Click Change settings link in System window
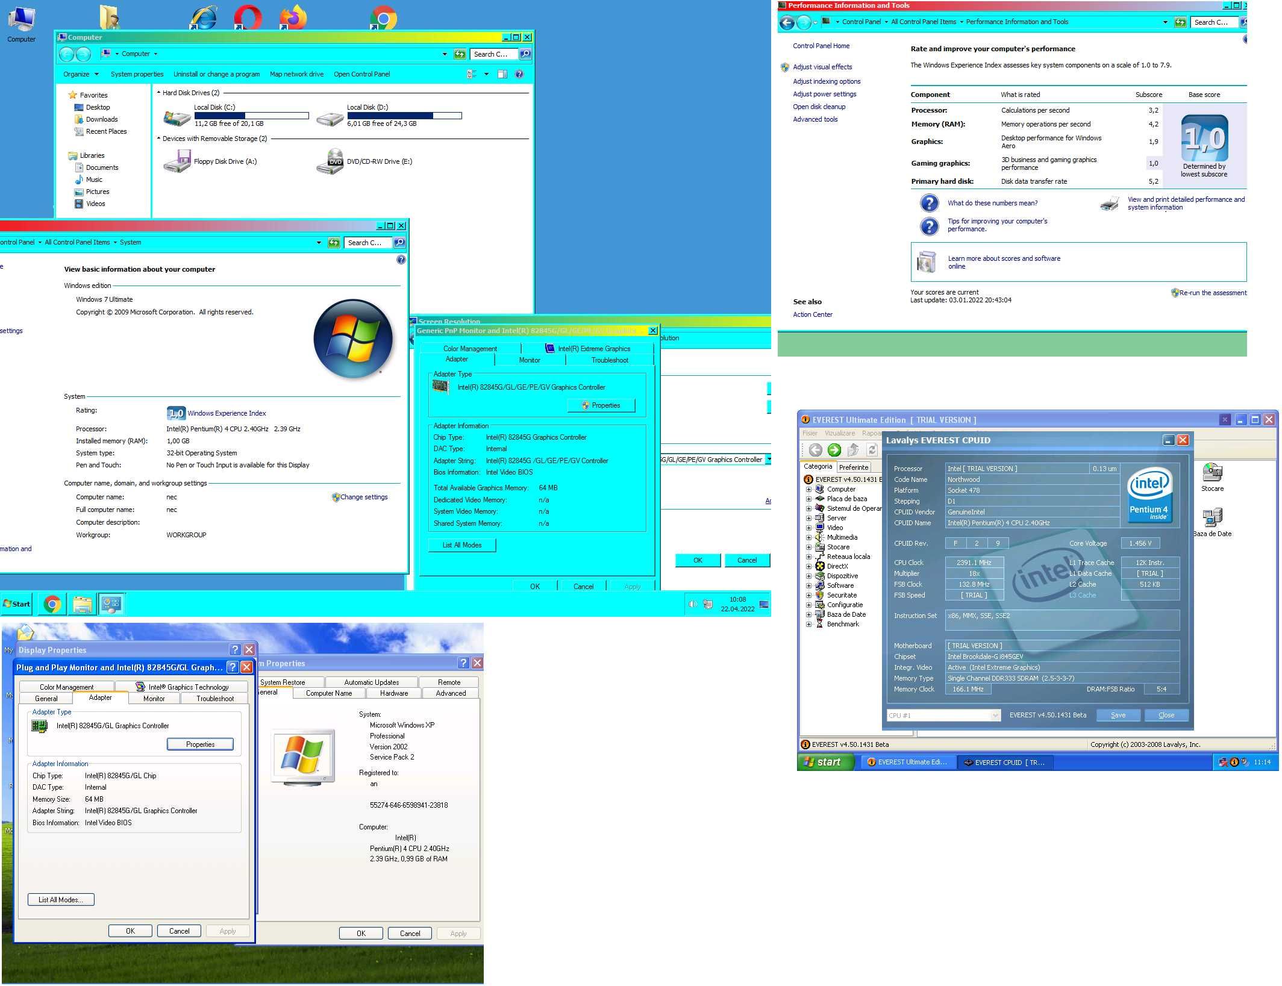Viewport: 1282px width, 986px height. click(364, 497)
